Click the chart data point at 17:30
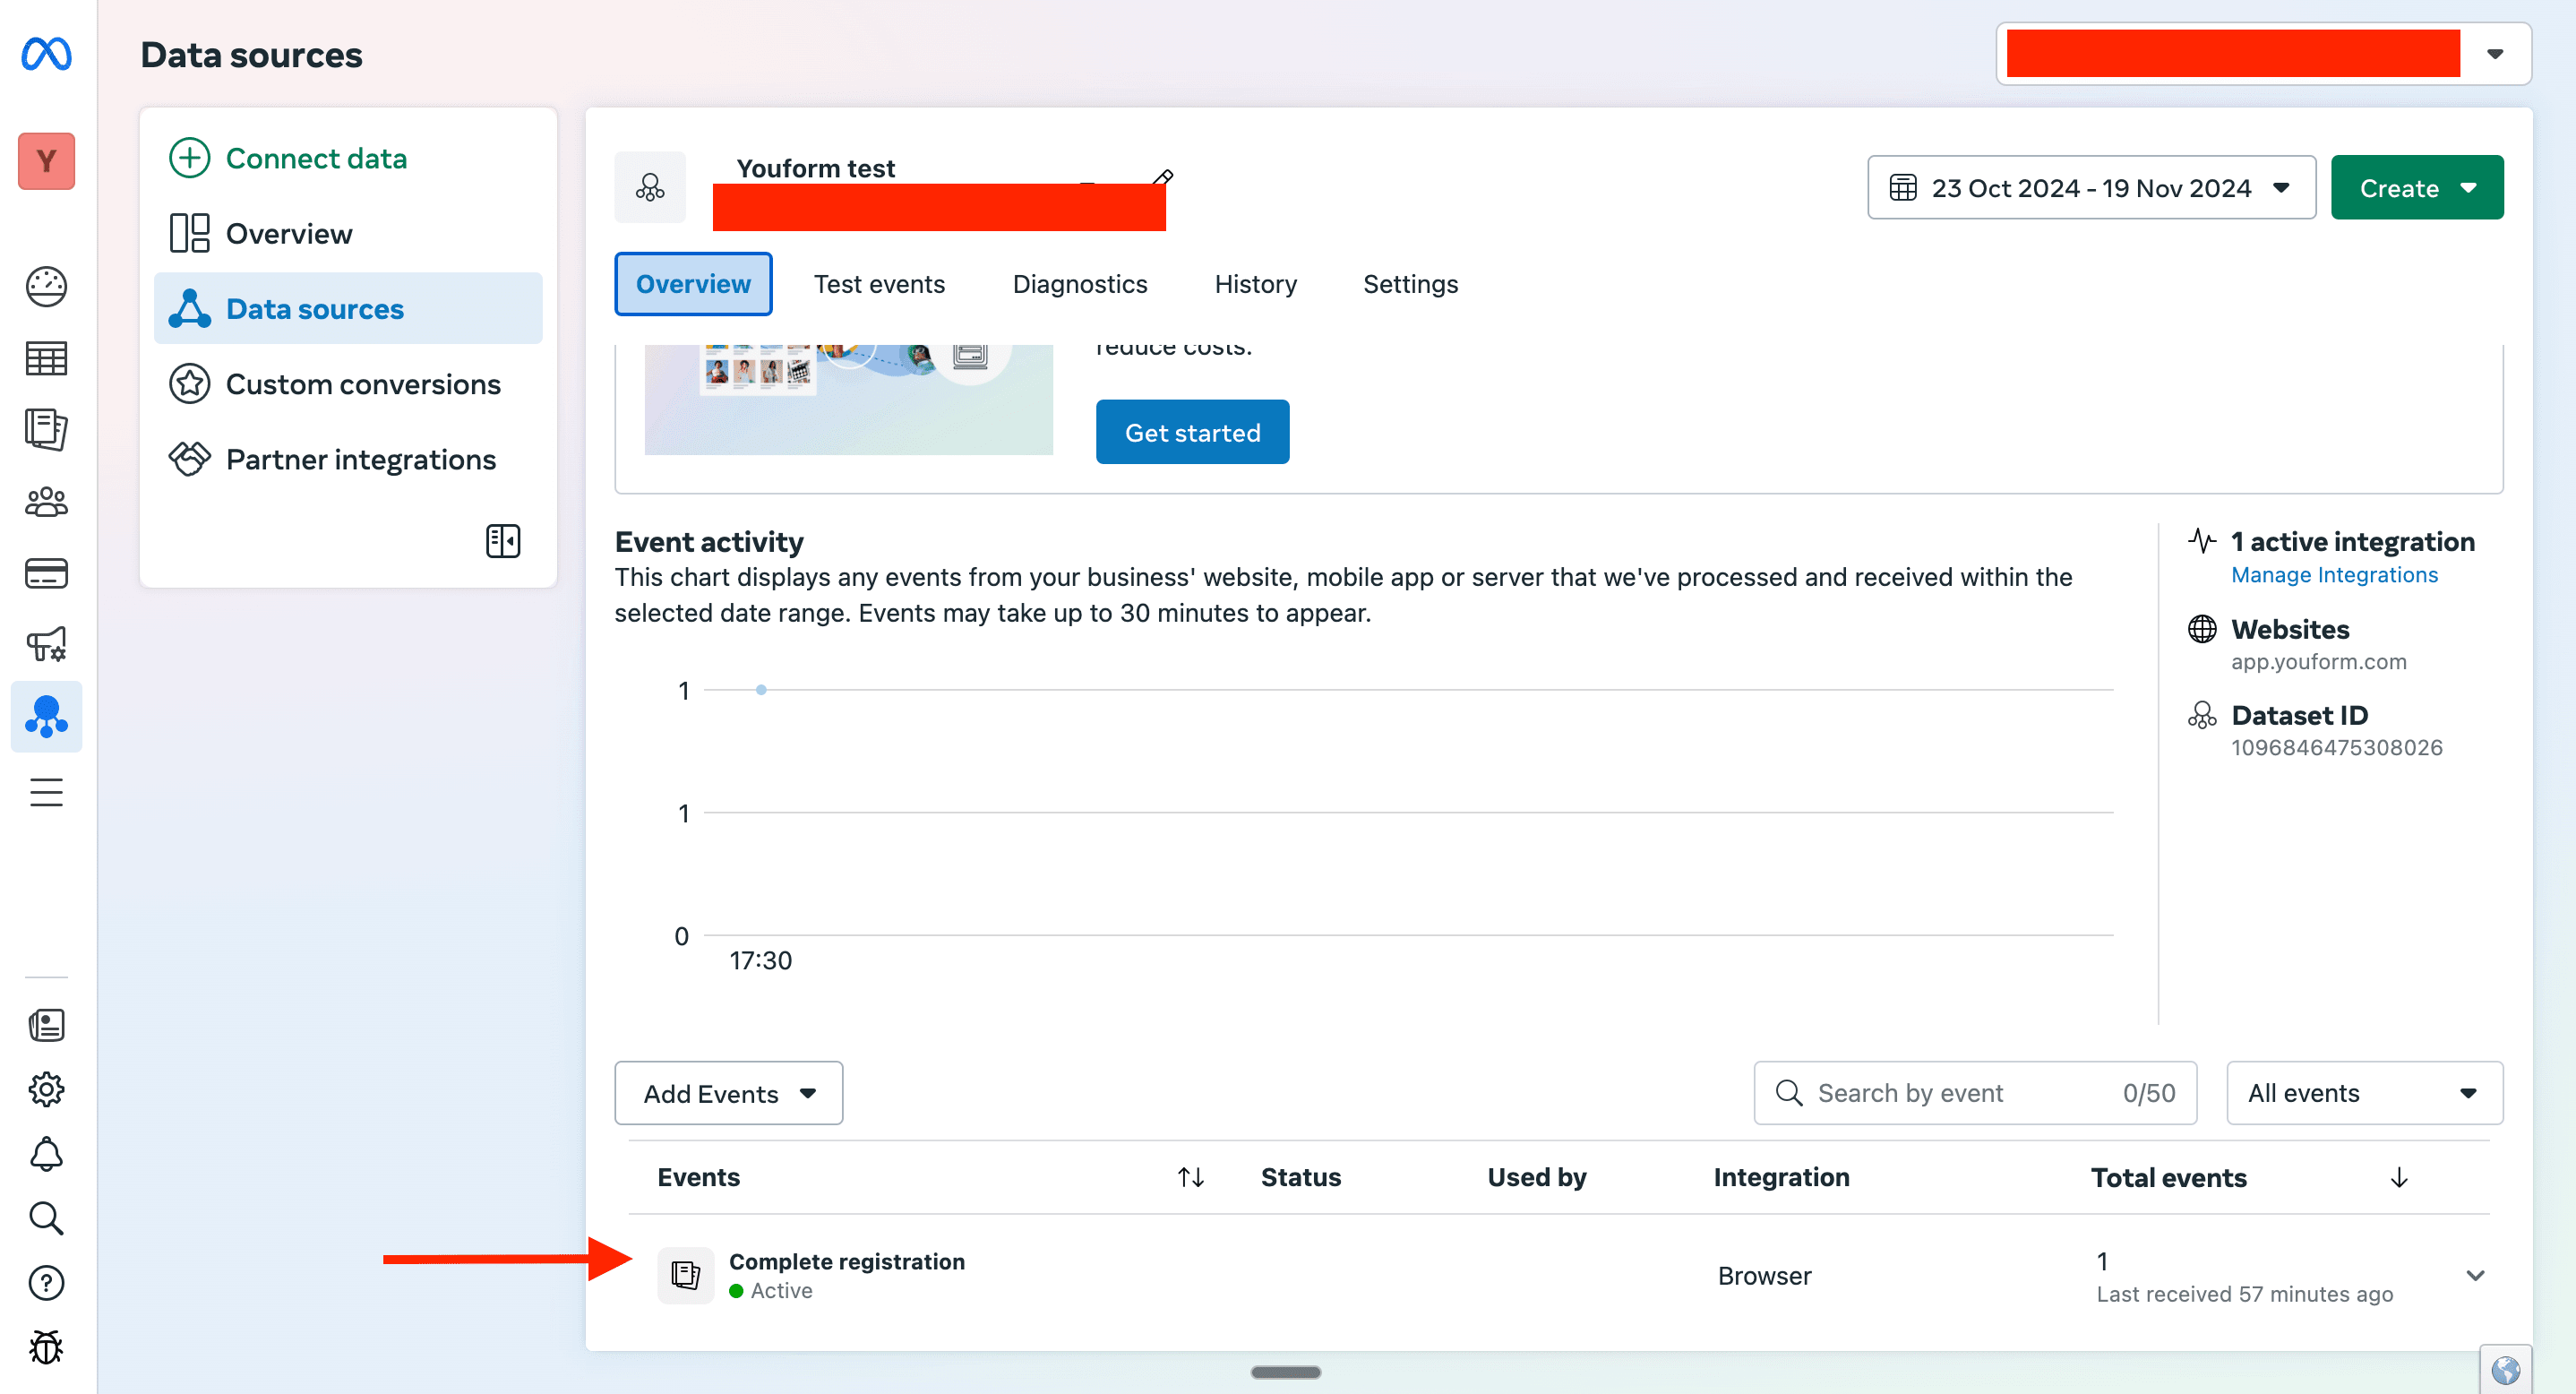 click(761, 690)
